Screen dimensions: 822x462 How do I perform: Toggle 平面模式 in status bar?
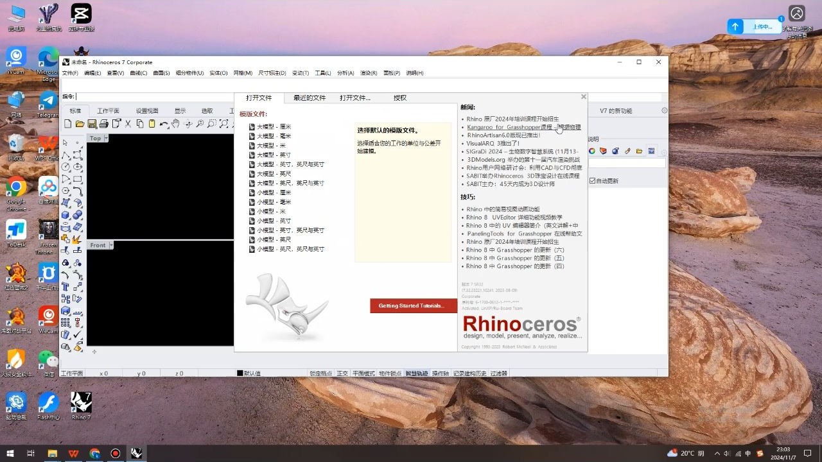click(363, 373)
